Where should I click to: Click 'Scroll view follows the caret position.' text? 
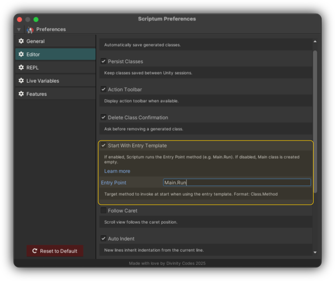pos(141,222)
